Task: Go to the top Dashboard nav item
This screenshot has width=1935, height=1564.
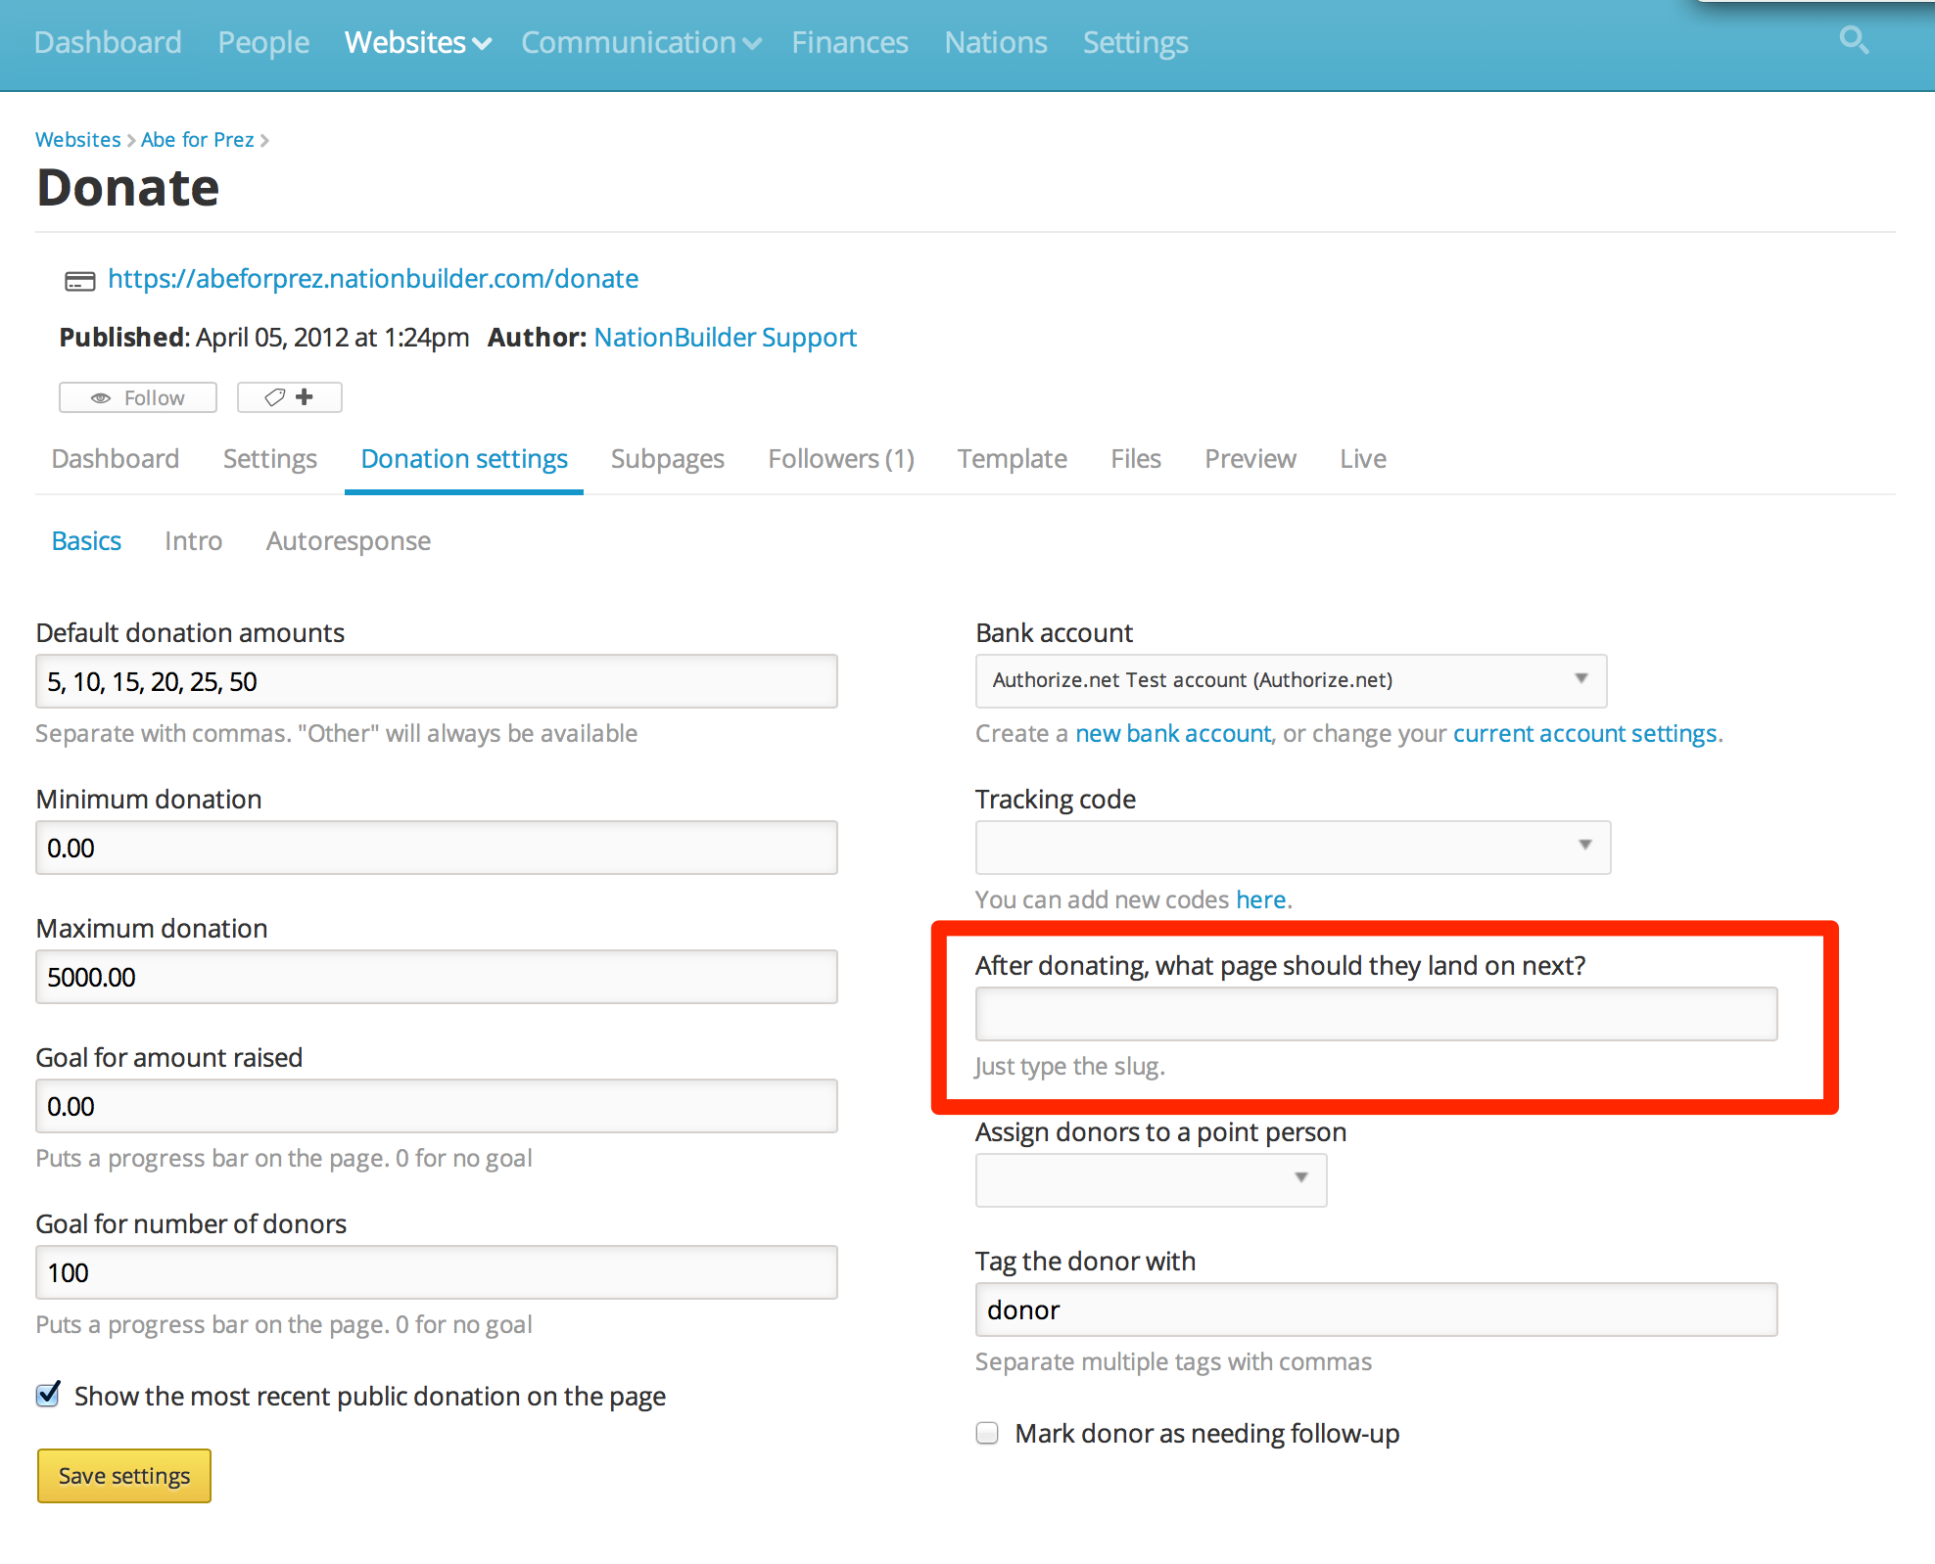Action: [x=108, y=42]
